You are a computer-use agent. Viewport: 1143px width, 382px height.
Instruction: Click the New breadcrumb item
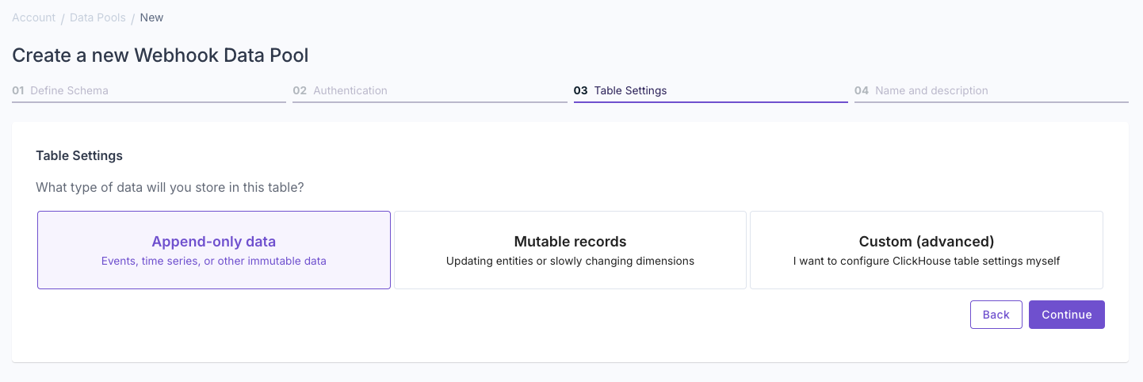(152, 17)
